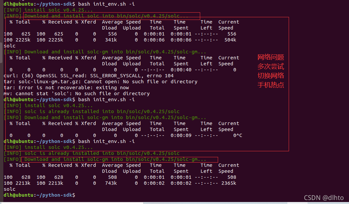Select the 2365k current speed value
Viewport: 349px width, 204px height.
[229, 183]
